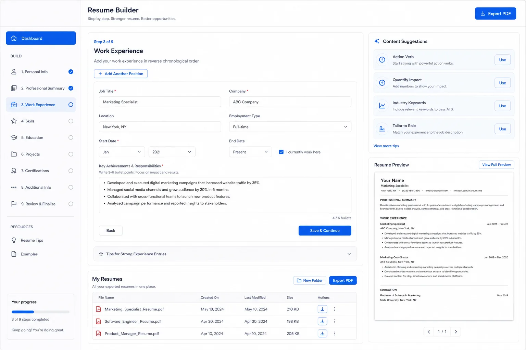Viewport: 526px width, 350px height.
Task: Open more actions for Product_Manager_Resume.pdf
Action: [x=335, y=334]
